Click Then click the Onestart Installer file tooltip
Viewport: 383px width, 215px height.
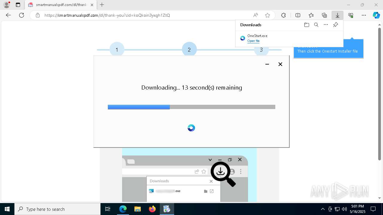point(328,51)
